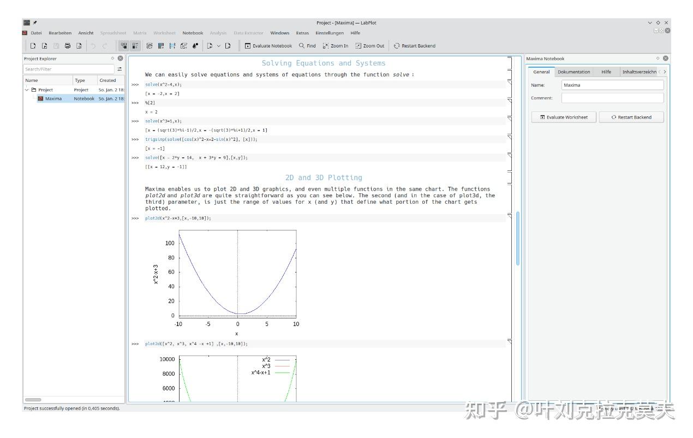
Task: Click inside the Comment input field
Action: [611, 98]
